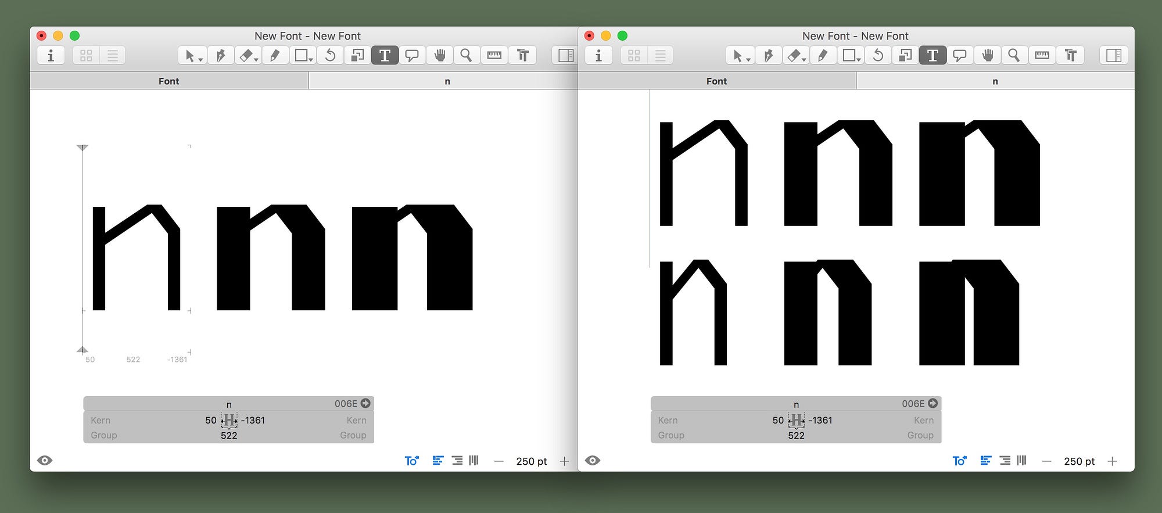
Task: Select the Hand tool in right window
Action: (x=988, y=55)
